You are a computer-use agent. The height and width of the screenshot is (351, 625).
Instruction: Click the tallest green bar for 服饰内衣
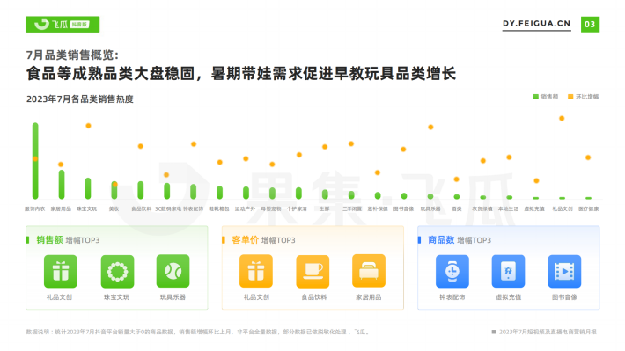(x=35, y=161)
